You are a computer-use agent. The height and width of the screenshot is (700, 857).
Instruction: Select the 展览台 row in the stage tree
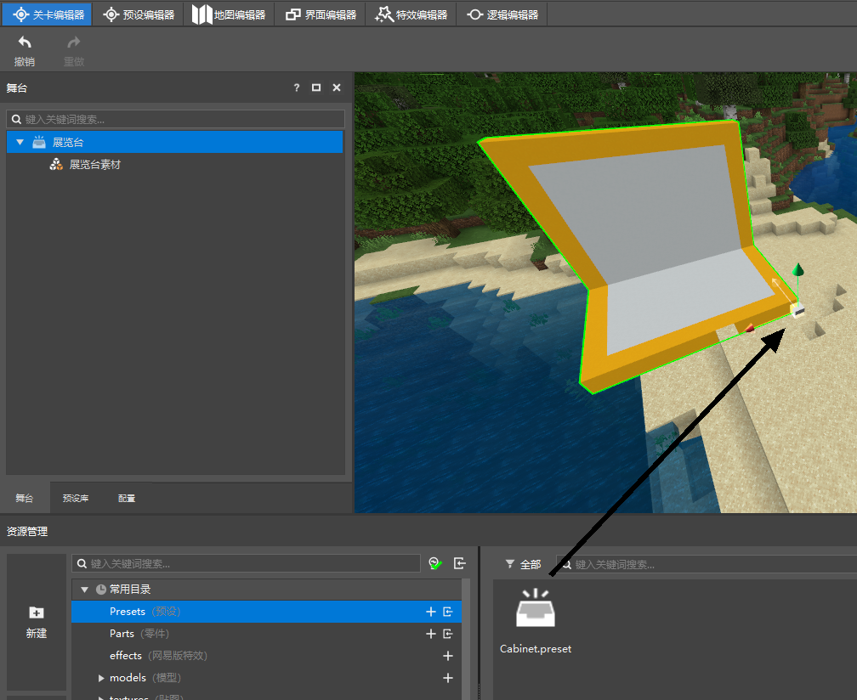[x=175, y=142]
